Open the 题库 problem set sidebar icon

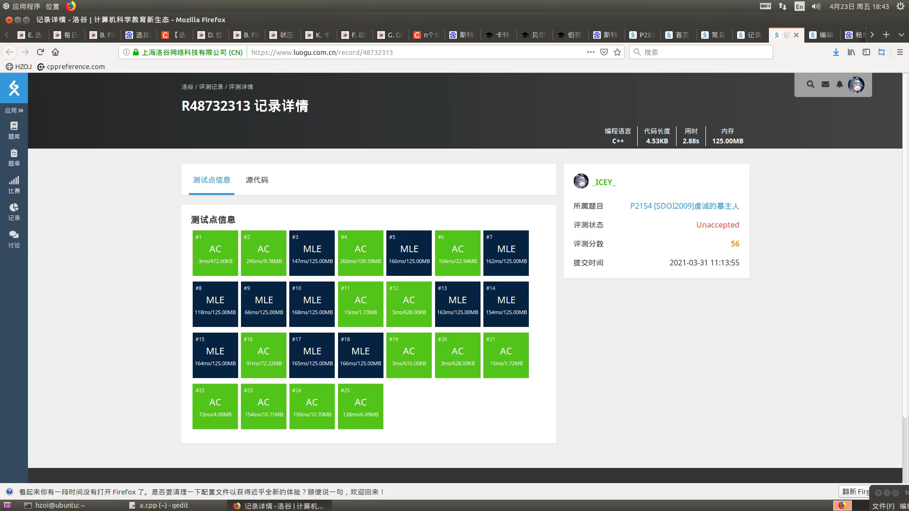tap(14, 130)
